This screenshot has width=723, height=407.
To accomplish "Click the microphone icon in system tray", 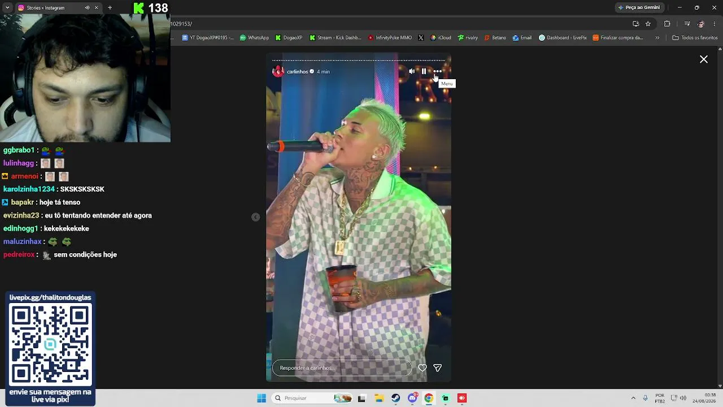I will [x=645, y=398].
